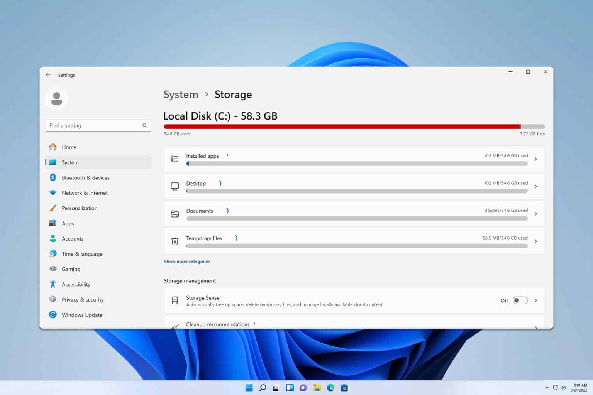Screen dimensions: 593x395
Task: Show hidden tray icons chevron
Action: [x=547, y=388]
